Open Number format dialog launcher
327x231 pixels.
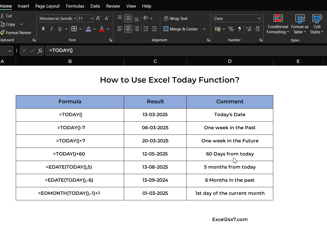point(261,40)
